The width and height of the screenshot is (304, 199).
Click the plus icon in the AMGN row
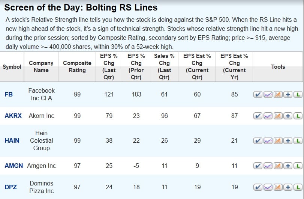coord(288,166)
